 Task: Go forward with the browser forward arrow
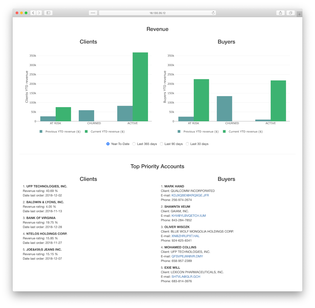click(39, 13)
